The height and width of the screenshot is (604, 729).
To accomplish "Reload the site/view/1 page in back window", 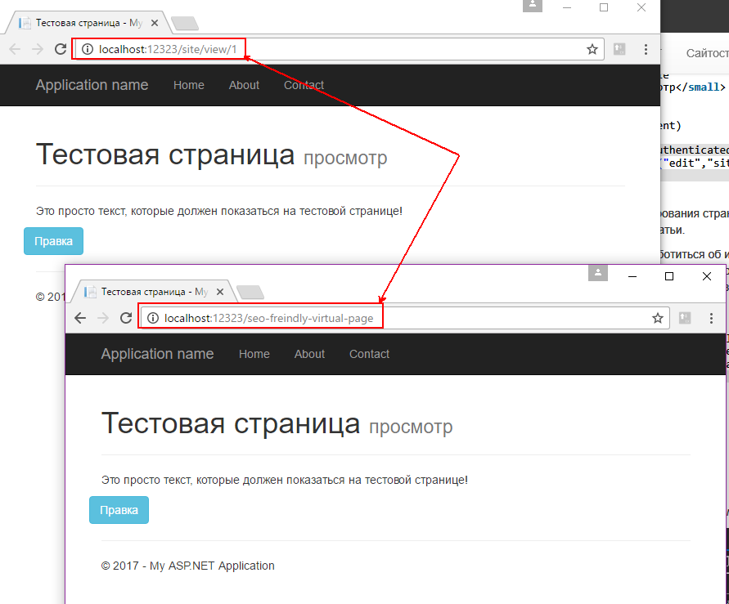I will pyautogui.click(x=61, y=49).
